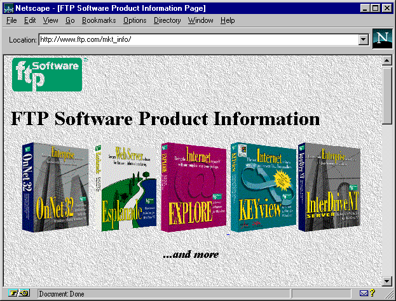This screenshot has width=396, height=301.
Task: Open the Help menu
Action: [228, 20]
